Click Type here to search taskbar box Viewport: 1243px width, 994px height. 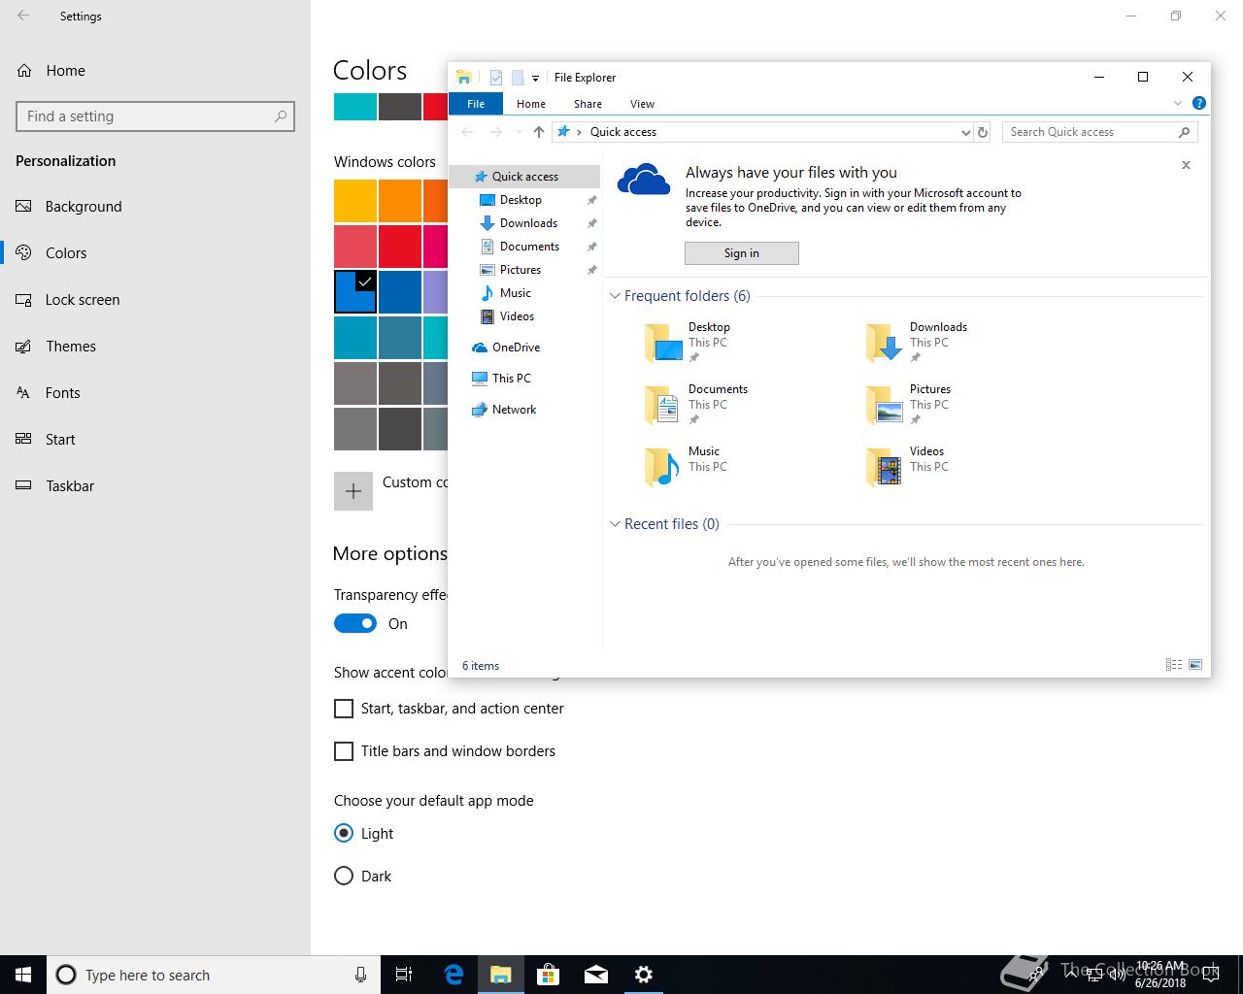pyautogui.click(x=212, y=975)
